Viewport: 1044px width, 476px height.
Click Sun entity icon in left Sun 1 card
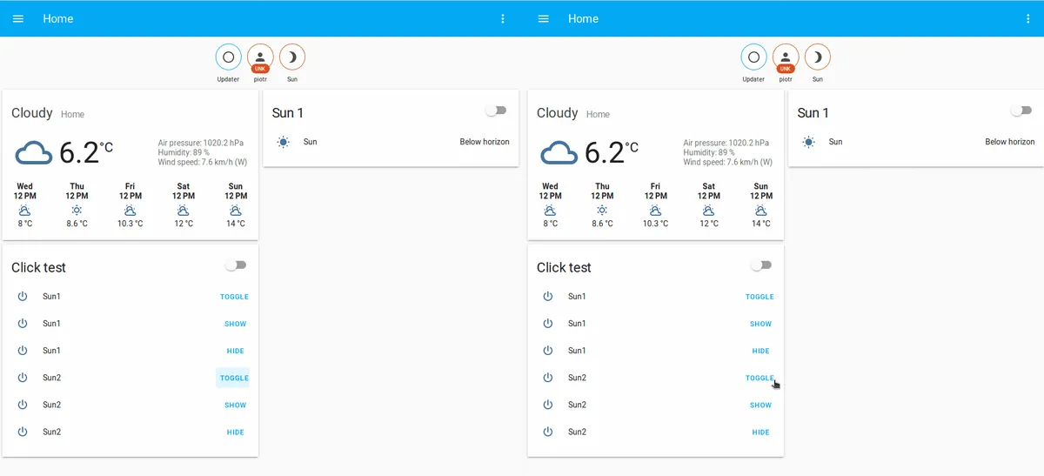click(284, 142)
